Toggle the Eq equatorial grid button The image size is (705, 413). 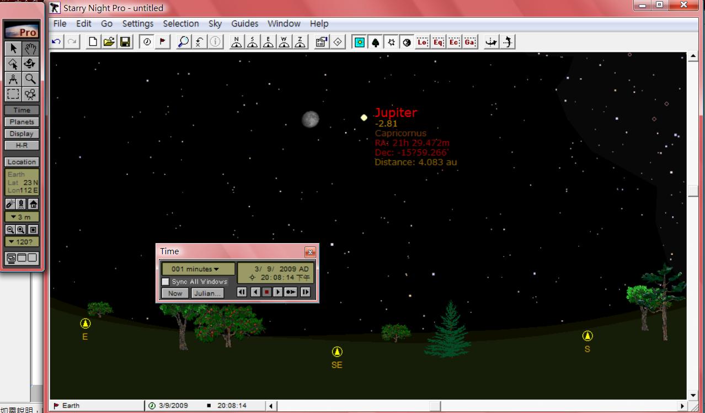coord(438,42)
